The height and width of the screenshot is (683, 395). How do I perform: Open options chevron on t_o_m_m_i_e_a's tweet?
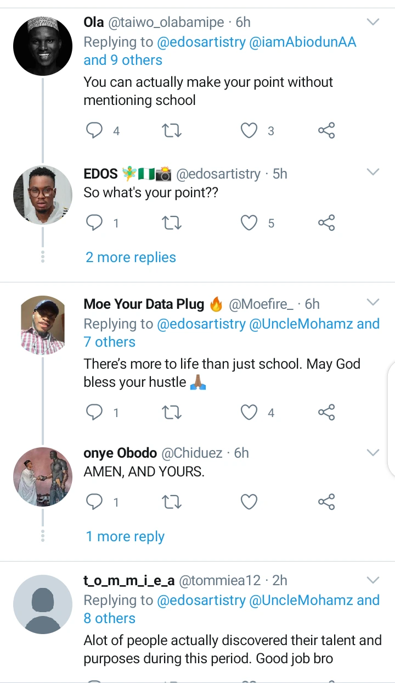tap(373, 580)
